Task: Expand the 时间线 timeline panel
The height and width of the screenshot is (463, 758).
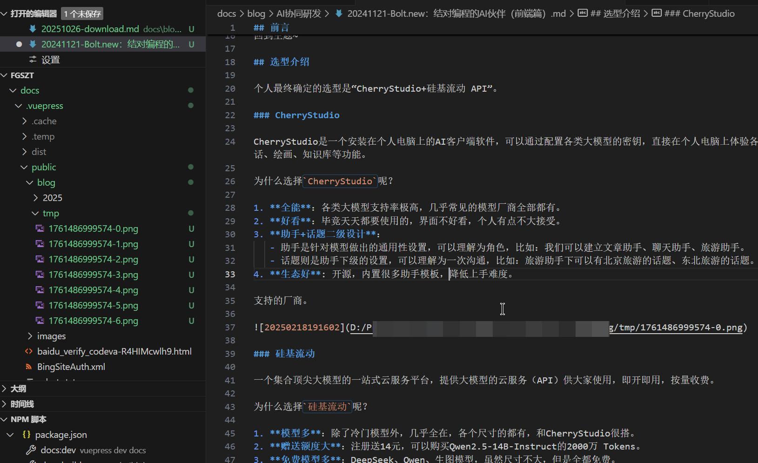Action: pyautogui.click(x=4, y=404)
